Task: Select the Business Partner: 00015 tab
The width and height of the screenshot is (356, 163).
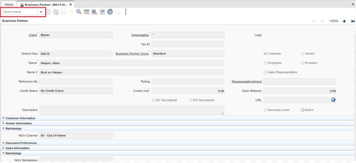Action: point(45,5)
